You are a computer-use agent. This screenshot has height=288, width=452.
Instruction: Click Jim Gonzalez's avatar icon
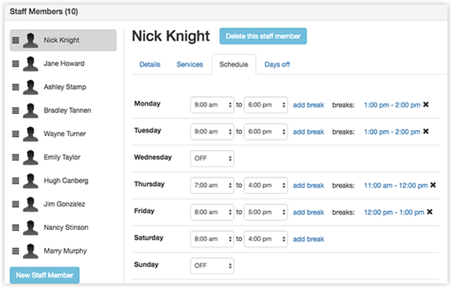30,204
